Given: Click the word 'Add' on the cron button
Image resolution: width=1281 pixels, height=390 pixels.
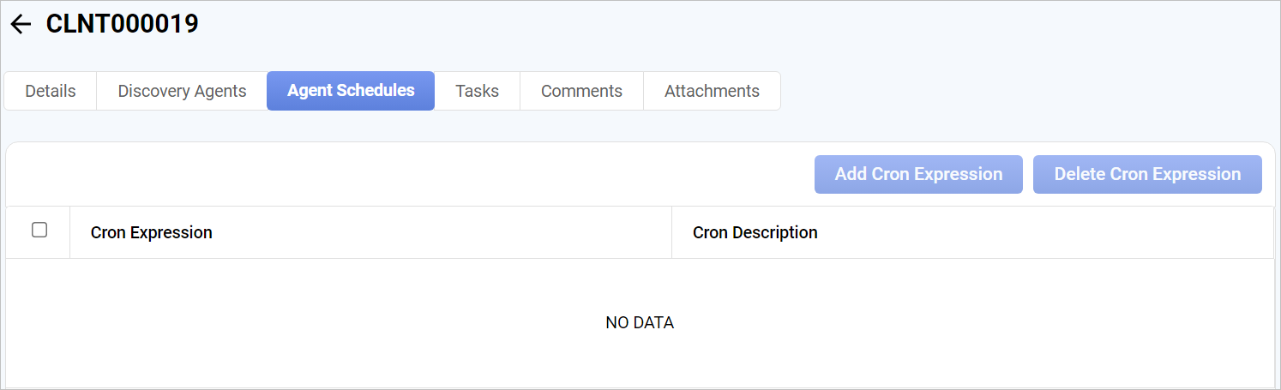Looking at the screenshot, I should click(x=851, y=174).
